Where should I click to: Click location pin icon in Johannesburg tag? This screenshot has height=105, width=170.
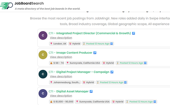pyautogui.click(x=51, y=82)
